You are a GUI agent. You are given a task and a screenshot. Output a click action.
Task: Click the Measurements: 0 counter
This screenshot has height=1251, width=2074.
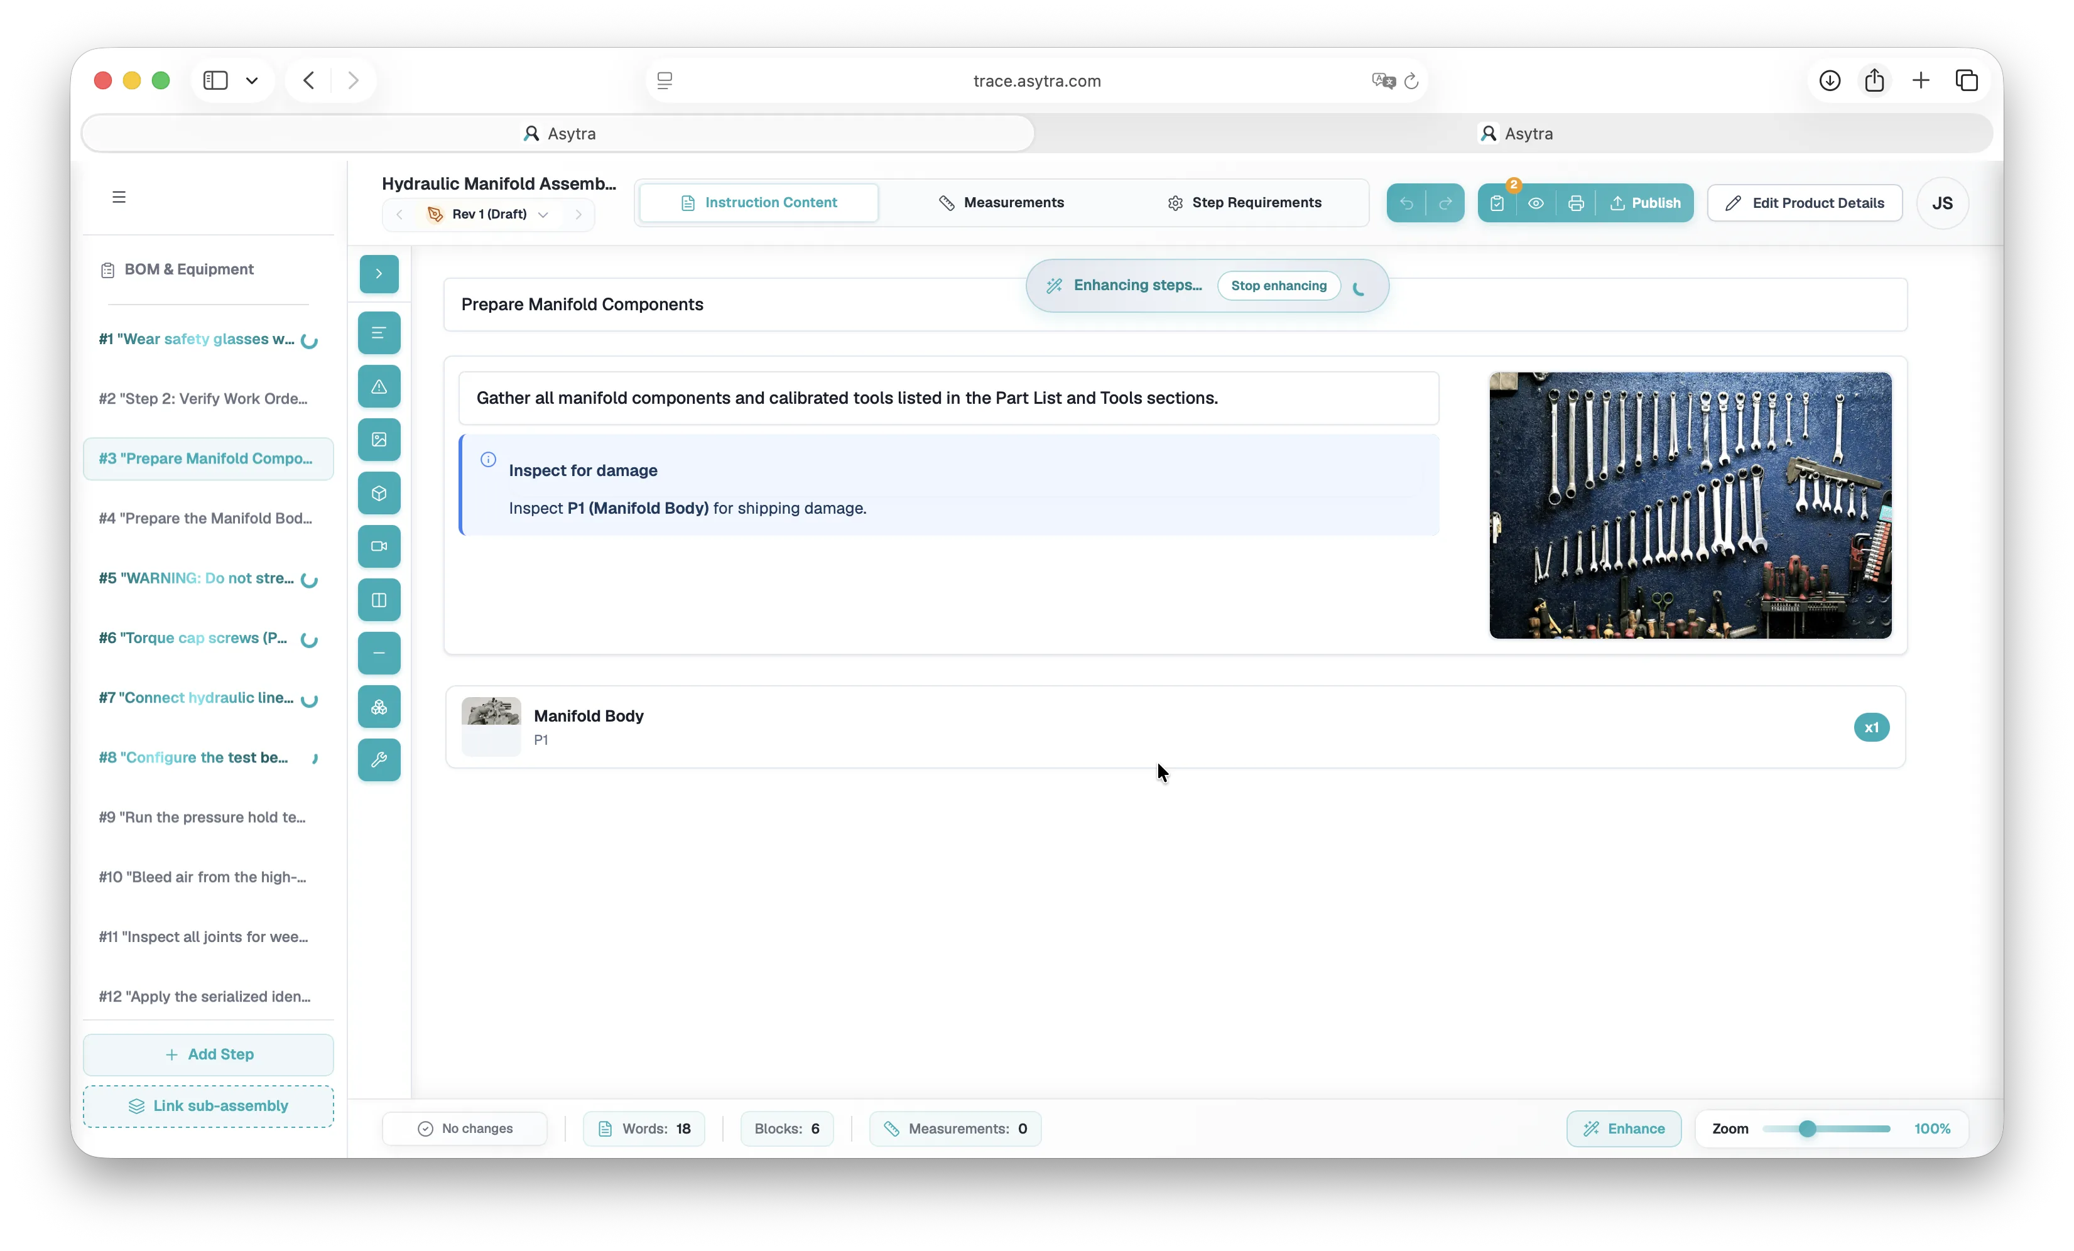tap(955, 1129)
